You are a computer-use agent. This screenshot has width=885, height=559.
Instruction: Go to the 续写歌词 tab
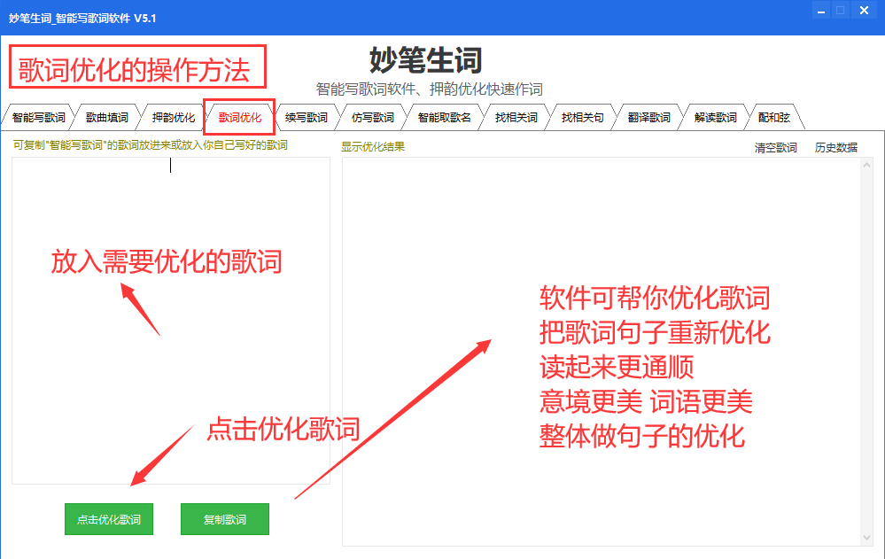point(306,118)
